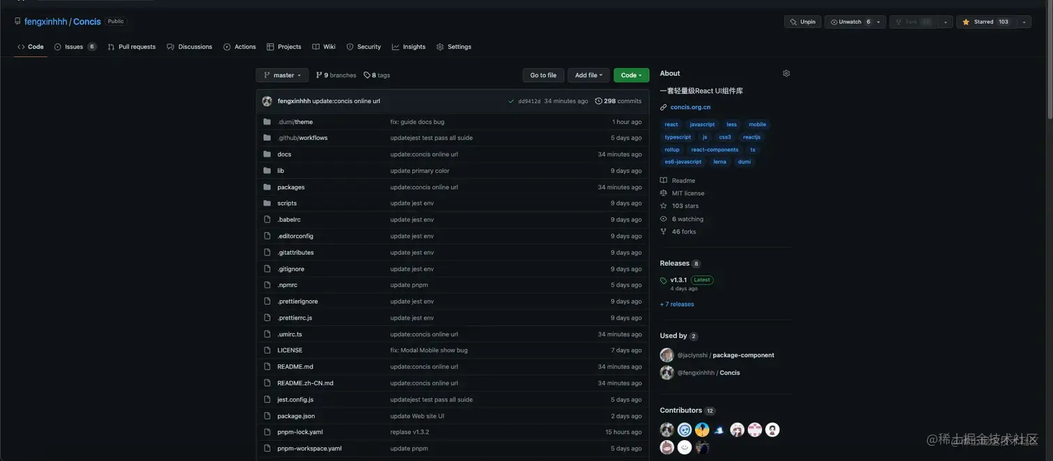Viewport: 1053px width, 461px height.
Task: Open the About settings gear icon
Action: pyautogui.click(x=786, y=73)
